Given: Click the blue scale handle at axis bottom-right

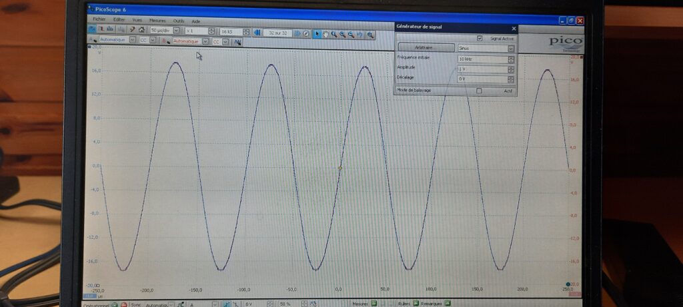Looking at the screenshot, I should coord(568,284).
